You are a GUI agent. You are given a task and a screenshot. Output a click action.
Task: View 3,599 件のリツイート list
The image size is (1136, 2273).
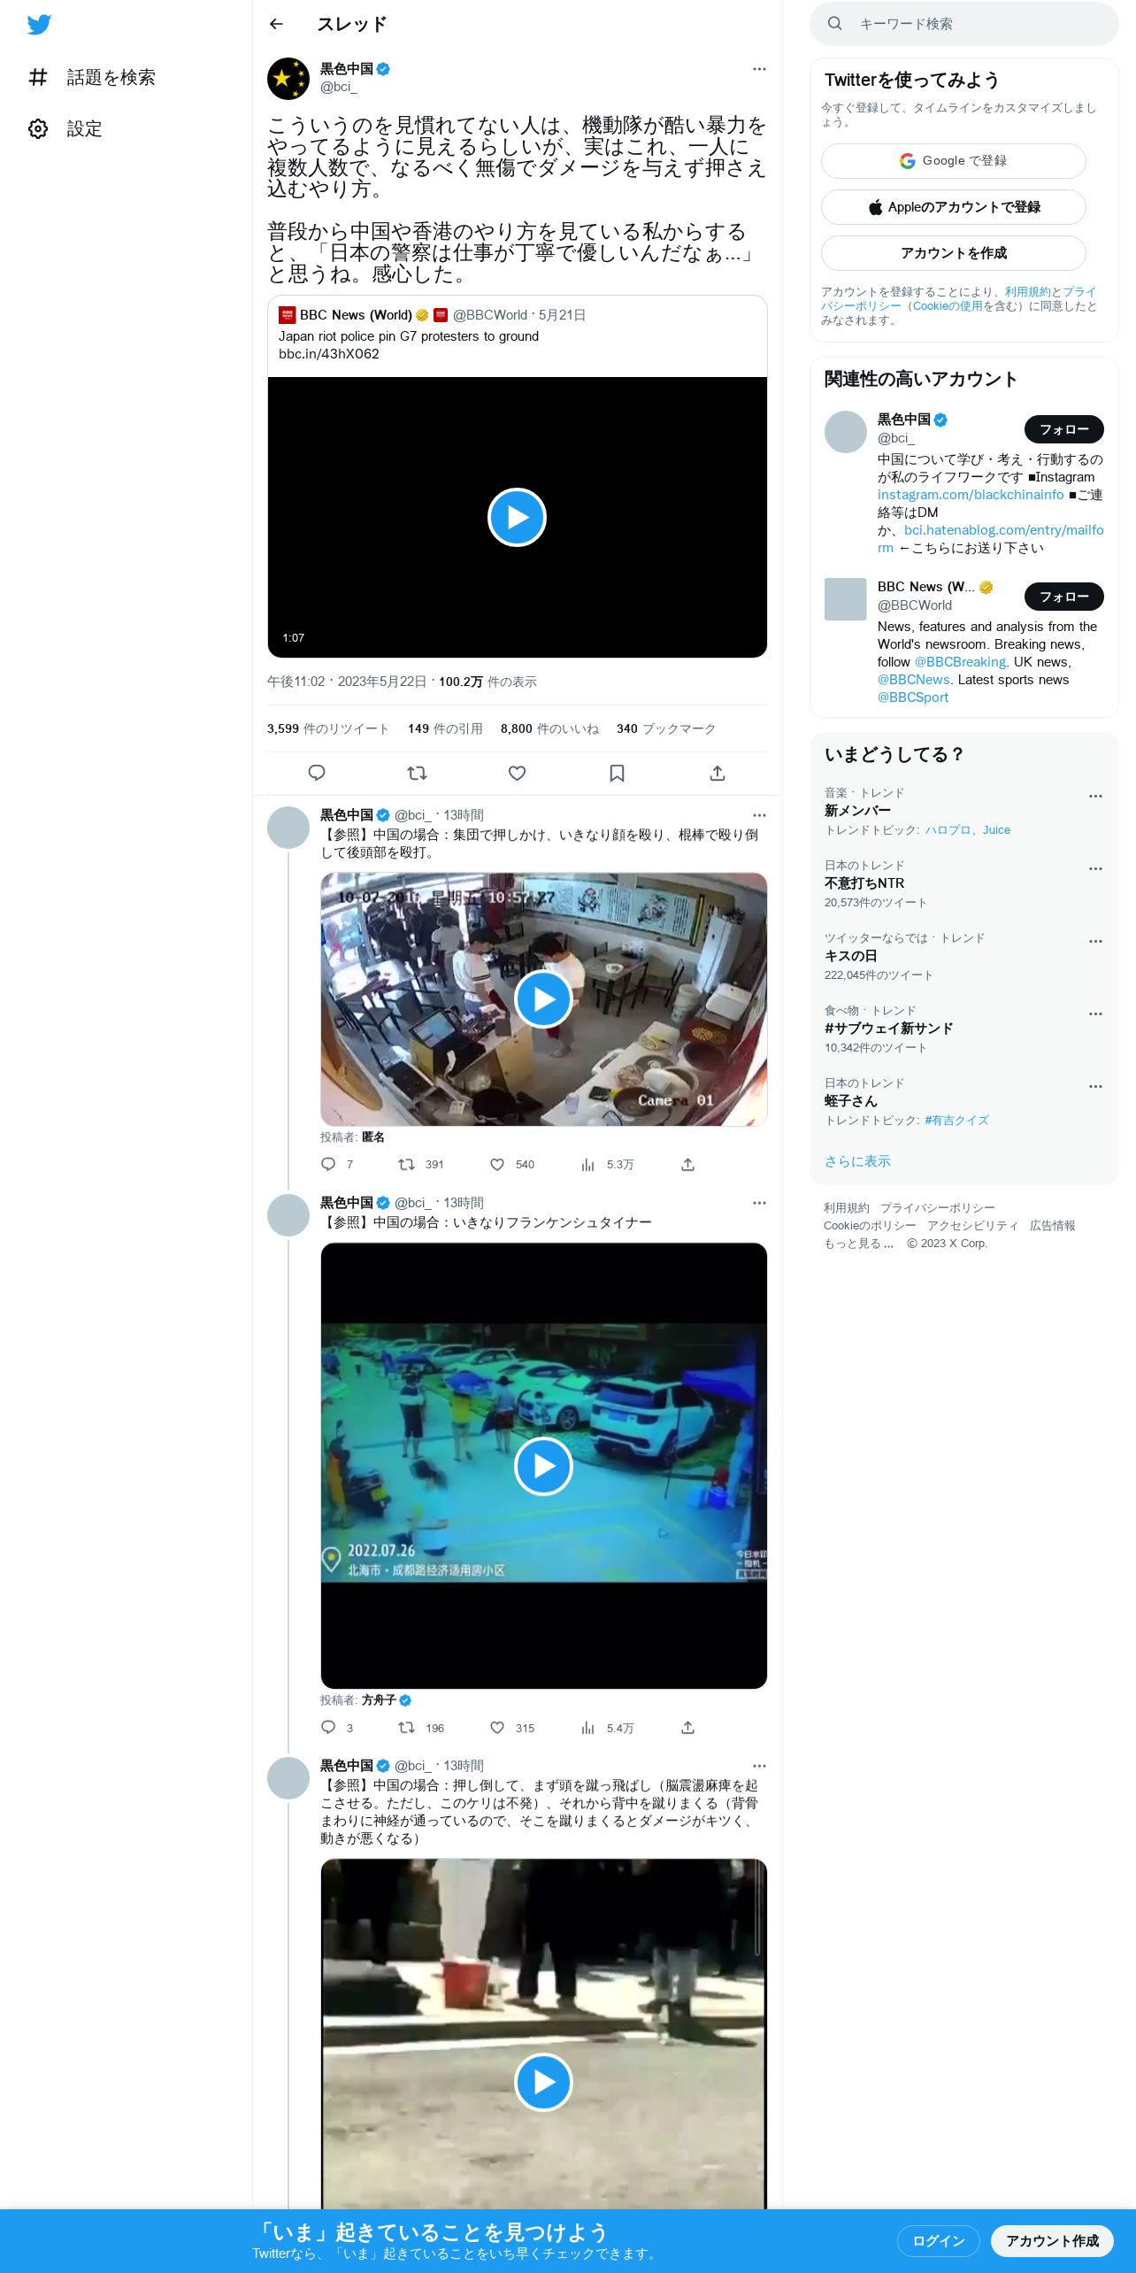pos(328,728)
